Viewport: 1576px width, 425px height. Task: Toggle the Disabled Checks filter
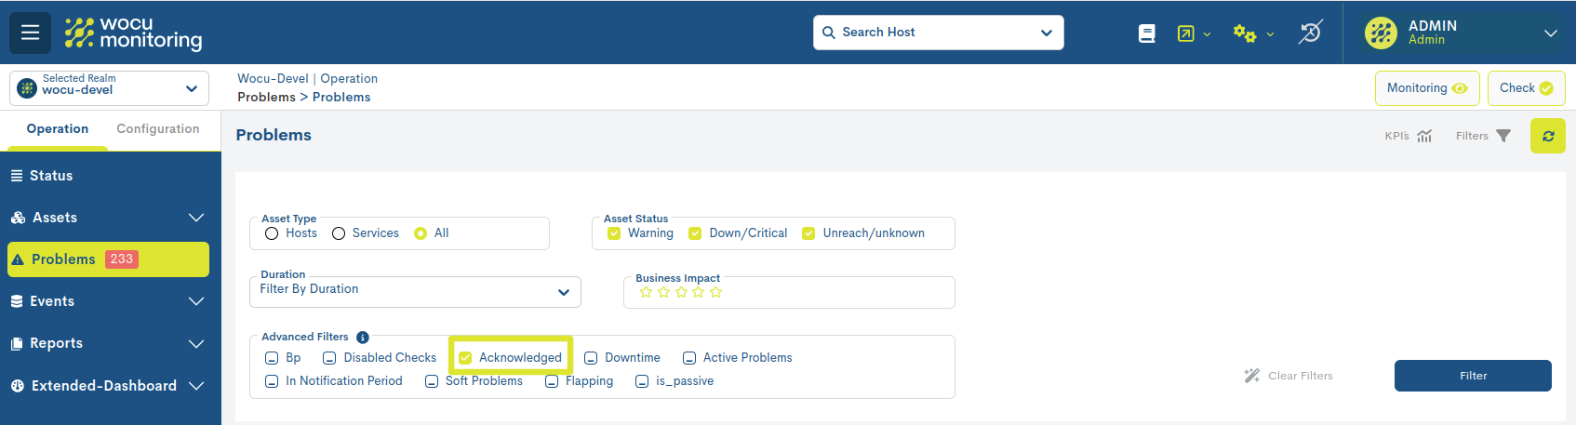point(329,358)
